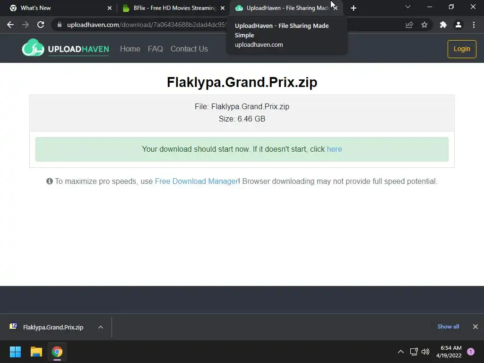Open the FAQ nav link
Viewport: 484px width, 363px height.
point(155,49)
